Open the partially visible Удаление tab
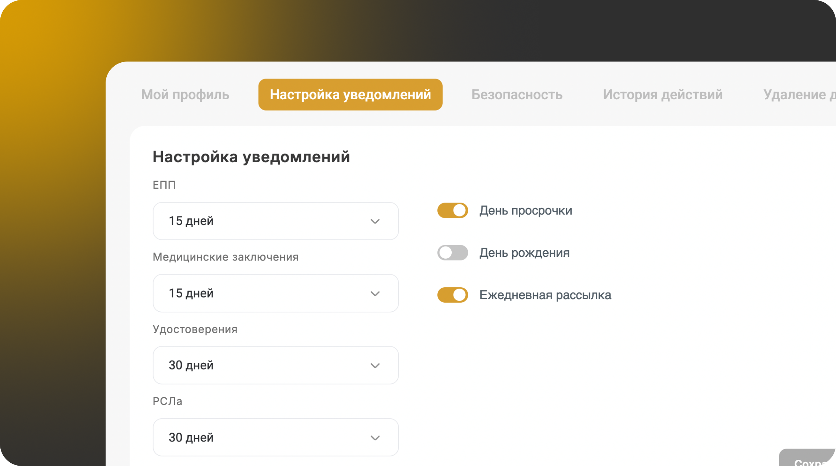Screen dimensions: 836x466 pos(799,95)
